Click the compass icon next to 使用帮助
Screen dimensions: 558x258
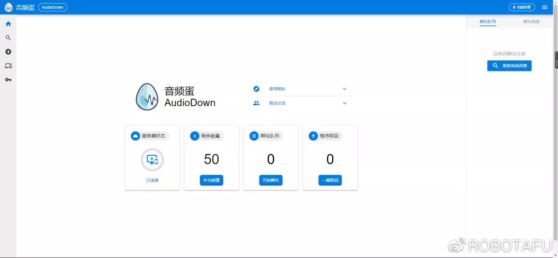click(256, 89)
